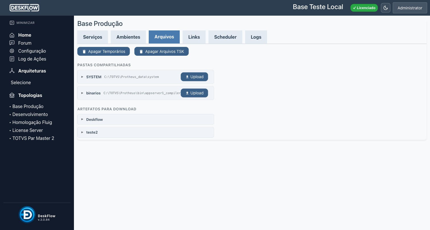Viewport: 430px width, 230px height.
Task: Click Upload for the SYSTEM folder
Action: [194, 77]
